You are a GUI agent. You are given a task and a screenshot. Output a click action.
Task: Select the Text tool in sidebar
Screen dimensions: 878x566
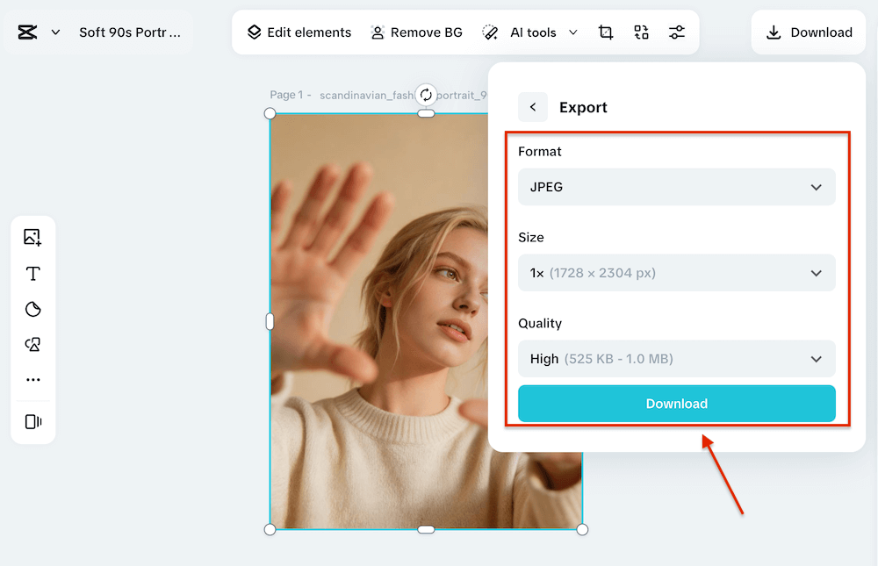click(x=33, y=273)
